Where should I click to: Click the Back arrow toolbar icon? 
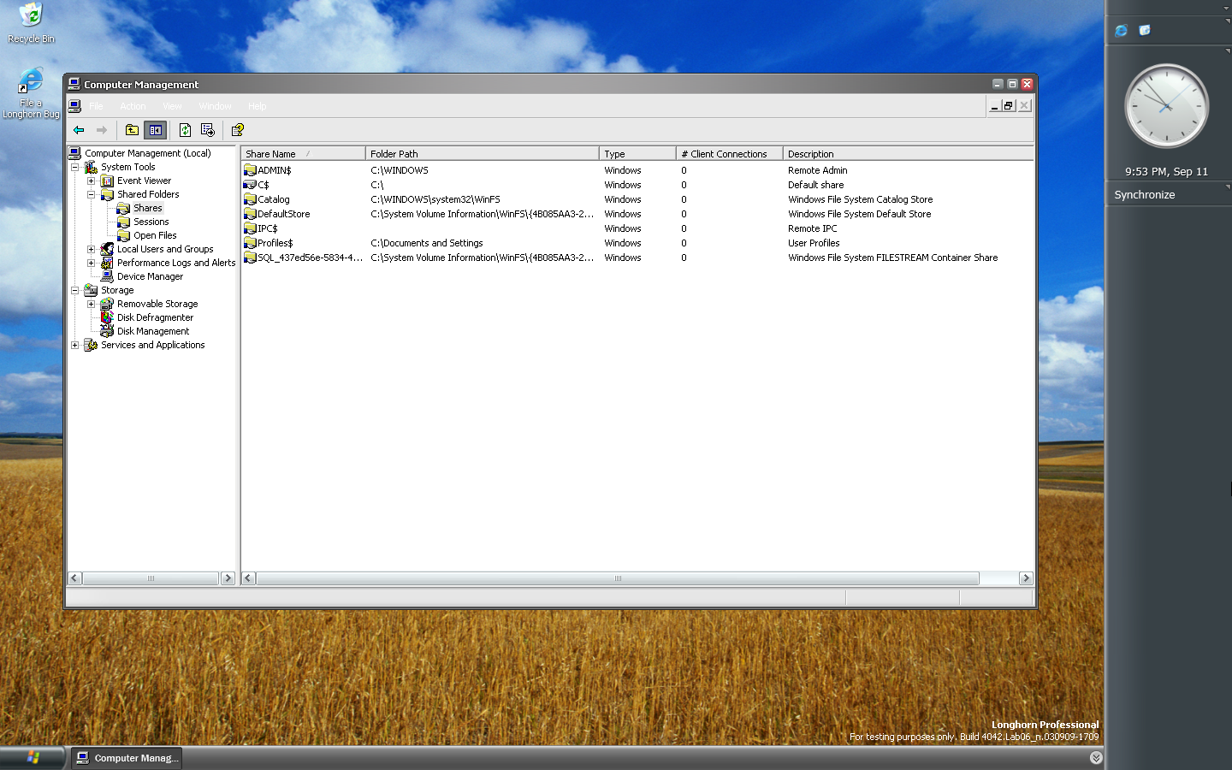(x=79, y=130)
